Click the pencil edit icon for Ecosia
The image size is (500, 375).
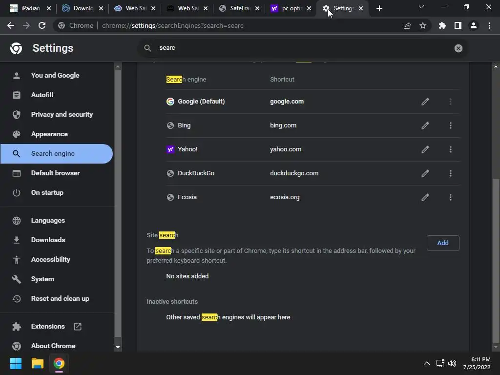point(425,197)
